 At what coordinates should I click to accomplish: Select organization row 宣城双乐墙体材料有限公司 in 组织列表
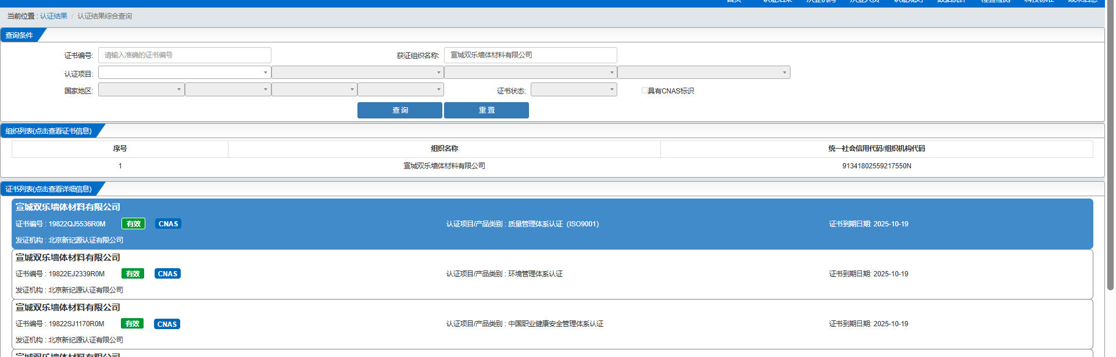point(444,166)
